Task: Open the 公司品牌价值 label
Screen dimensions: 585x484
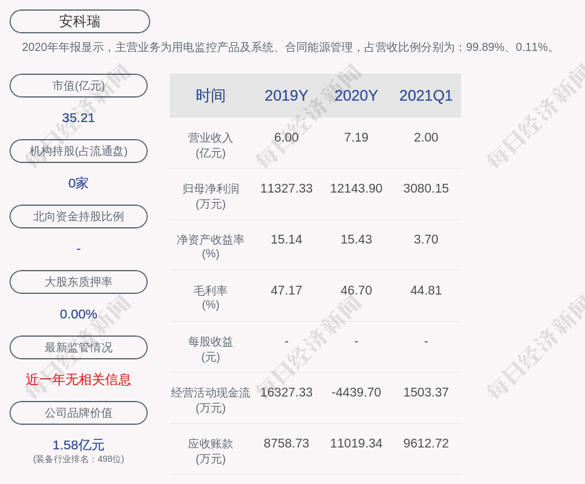Action: click(79, 413)
